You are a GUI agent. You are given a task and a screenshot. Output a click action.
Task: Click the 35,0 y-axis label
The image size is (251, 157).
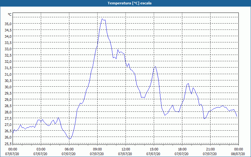(x=8, y=24)
